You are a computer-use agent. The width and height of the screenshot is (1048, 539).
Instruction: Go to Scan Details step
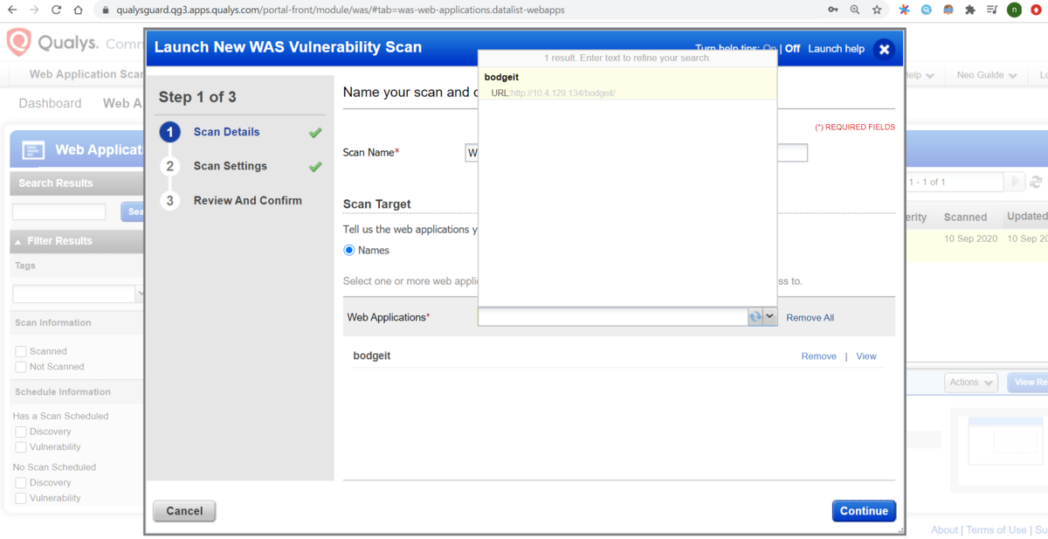coord(226,132)
